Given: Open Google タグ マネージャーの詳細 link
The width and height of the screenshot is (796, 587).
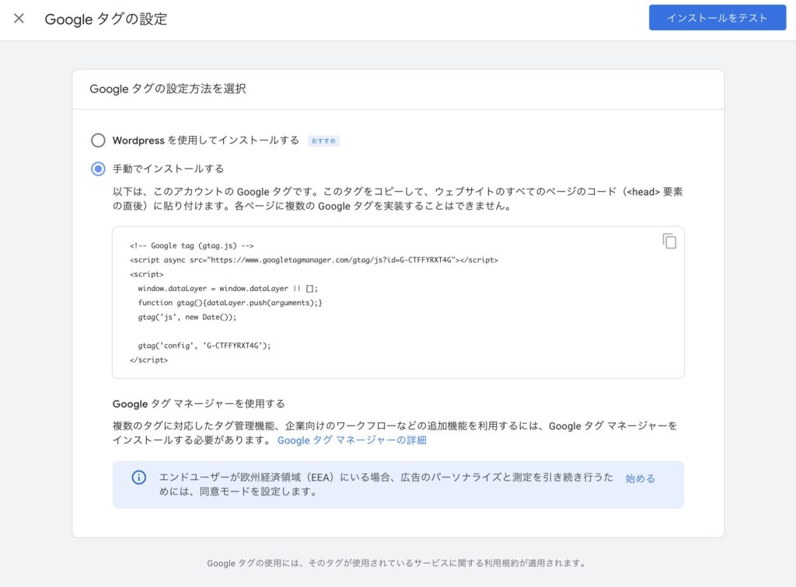Looking at the screenshot, I should pos(351,440).
